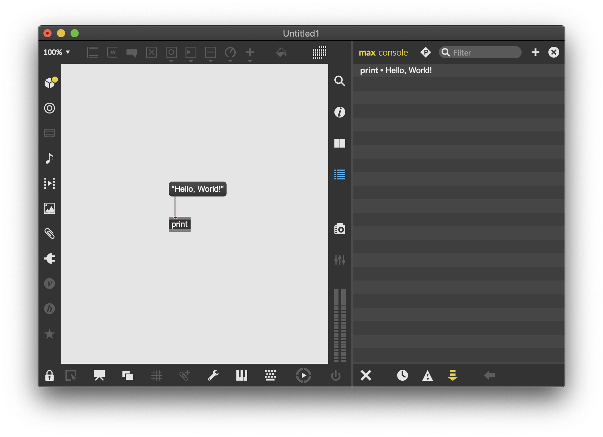Screen dimensions: 603x437
Task: Open the favorites star collection
Action: pyautogui.click(x=50, y=334)
